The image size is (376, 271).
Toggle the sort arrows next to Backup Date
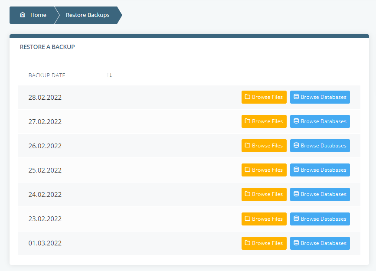(x=109, y=75)
